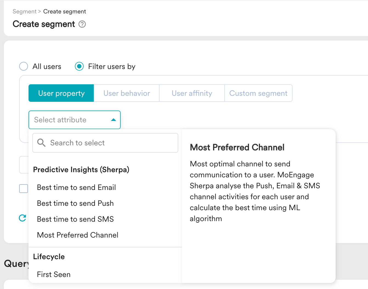This screenshot has height=289, width=368.
Task: Select the User property tab
Action: click(61, 93)
